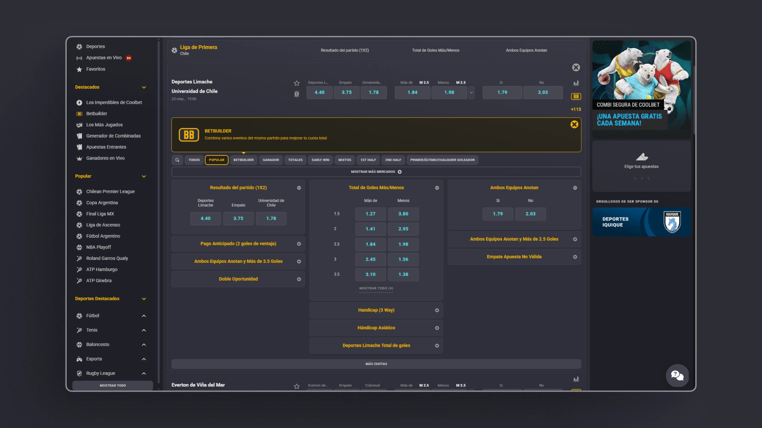This screenshot has height=428, width=762.
Task: Open Chilean Premier League
Action: [110, 191]
